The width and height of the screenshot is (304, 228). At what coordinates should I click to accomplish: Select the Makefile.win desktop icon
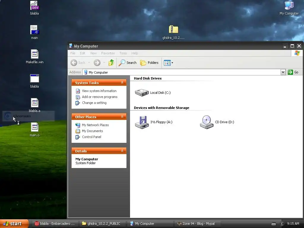pos(34,57)
